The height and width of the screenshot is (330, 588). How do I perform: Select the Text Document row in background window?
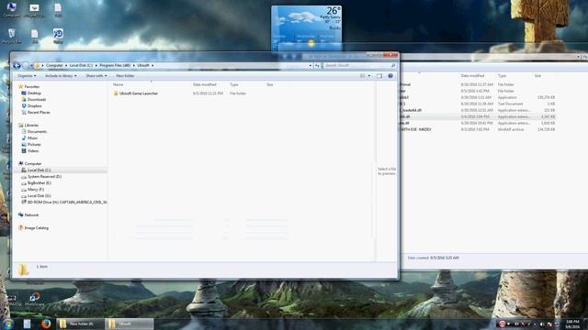(x=478, y=104)
